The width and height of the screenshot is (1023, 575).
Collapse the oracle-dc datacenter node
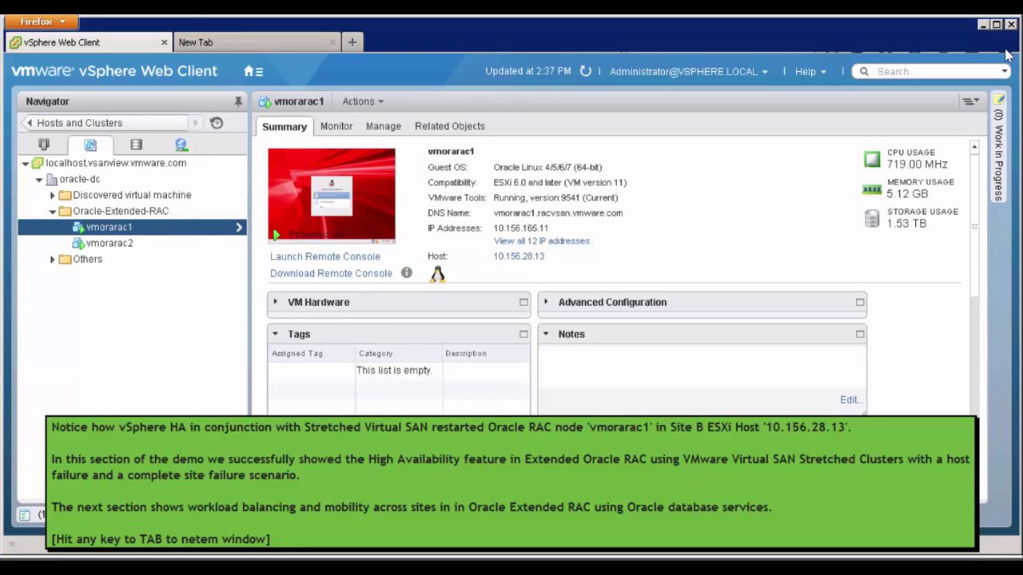click(x=39, y=179)
